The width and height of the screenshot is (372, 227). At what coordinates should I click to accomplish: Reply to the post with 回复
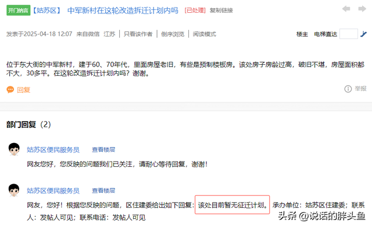(x=23, y=90)
